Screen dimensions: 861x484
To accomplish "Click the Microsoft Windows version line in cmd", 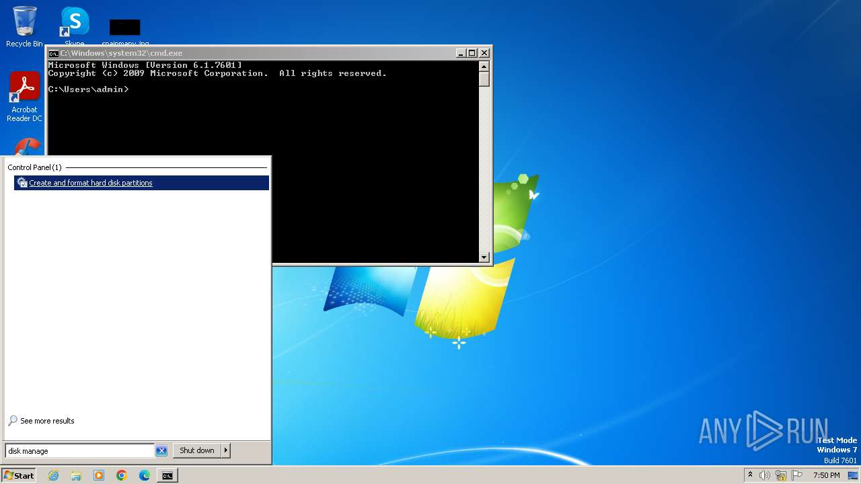I will [x=145, y=65].
